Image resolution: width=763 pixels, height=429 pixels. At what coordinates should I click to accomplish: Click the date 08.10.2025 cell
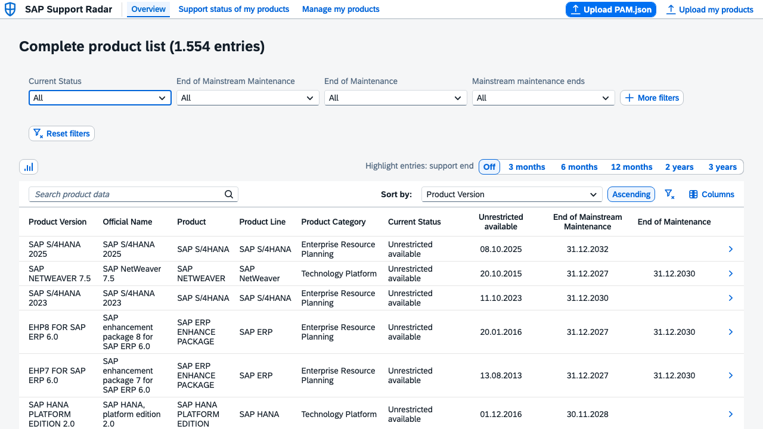coord(501,249)
